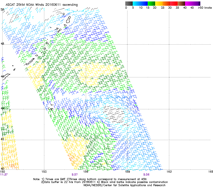Click the brown 35-40 knots color segment

click(x=181, y=3)
